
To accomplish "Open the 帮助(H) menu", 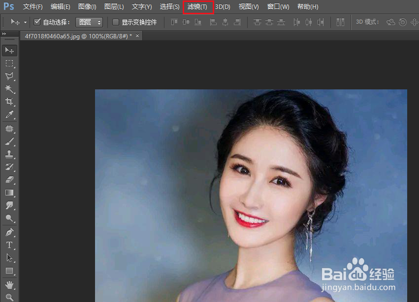I will (308, 7).
